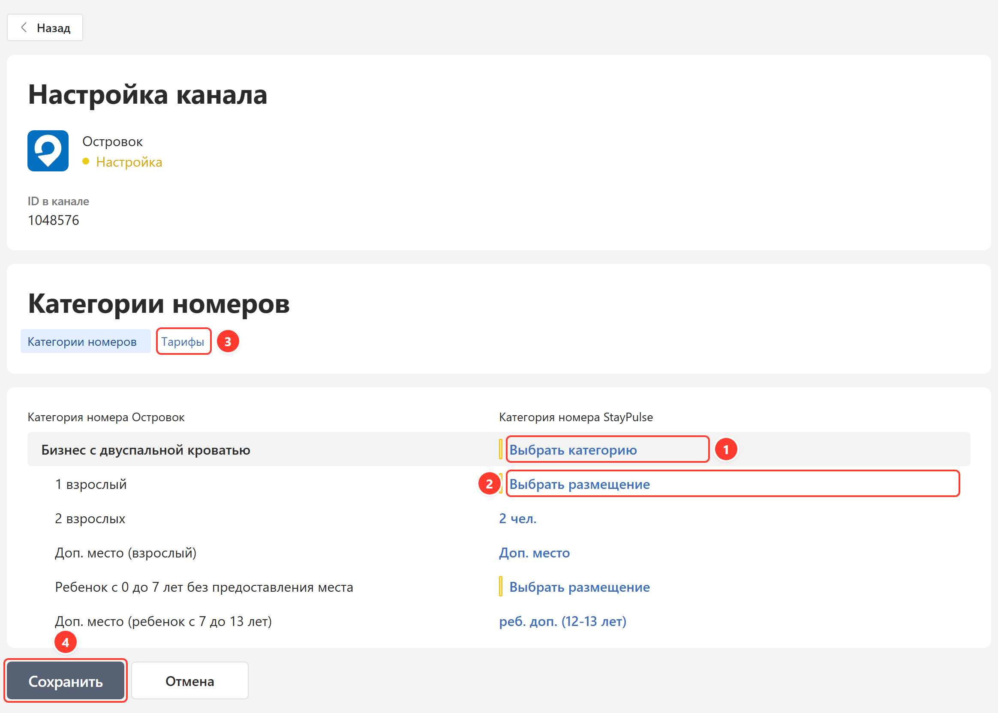This screenshot has height=713, width=998.
Task: Switch to the Категории номеров tab
Action: click(x=85, y=341)
